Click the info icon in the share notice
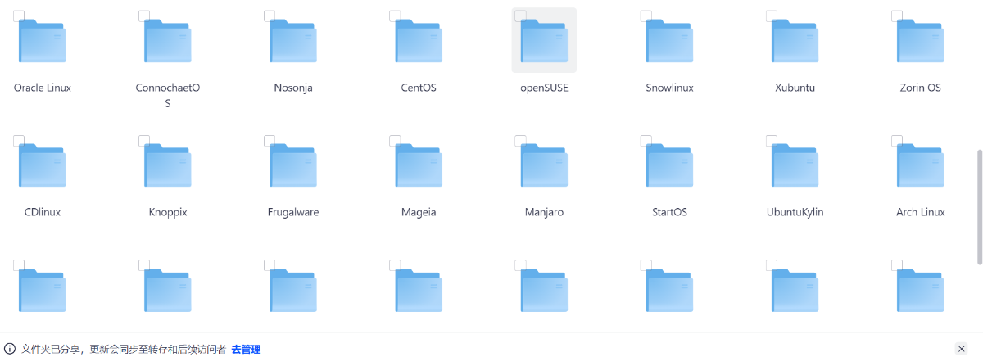 pyautogui.click(x=10, y=349)
